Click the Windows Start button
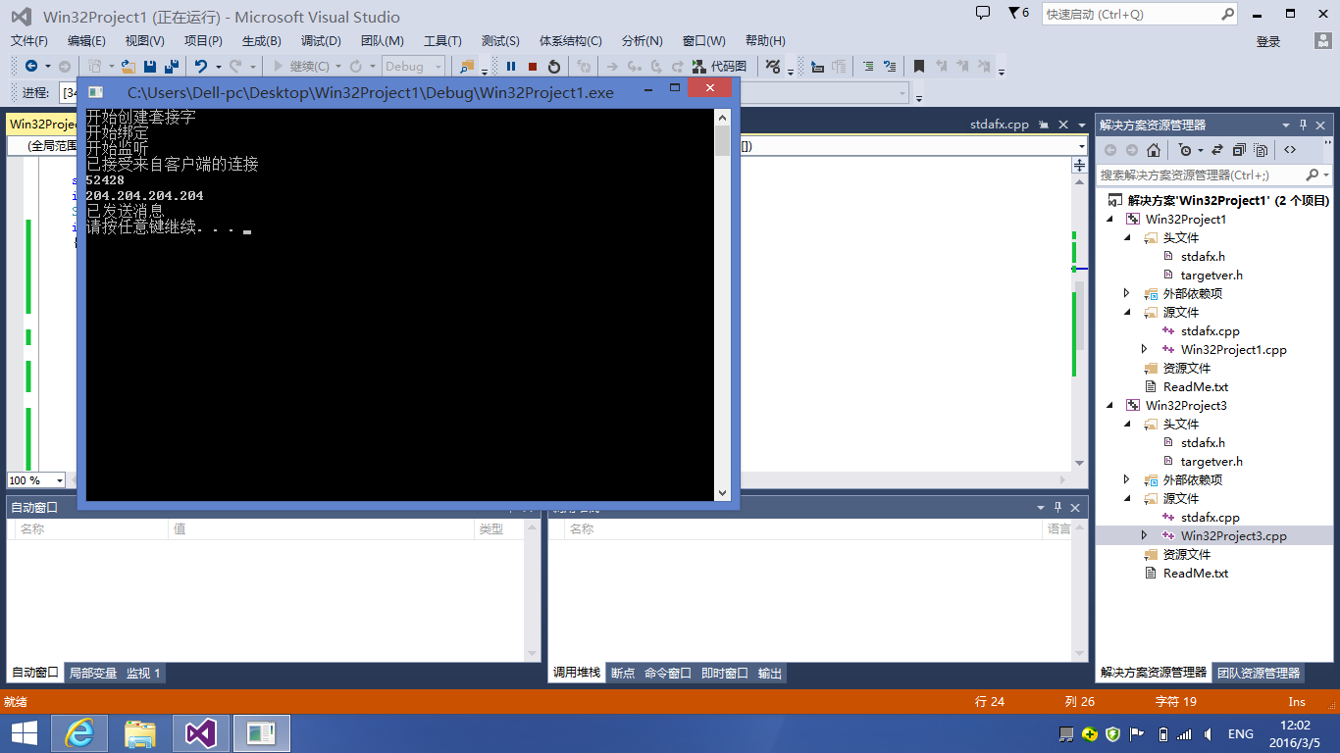This screenshot has width=1340, height=753. click(x=25, y=733)
